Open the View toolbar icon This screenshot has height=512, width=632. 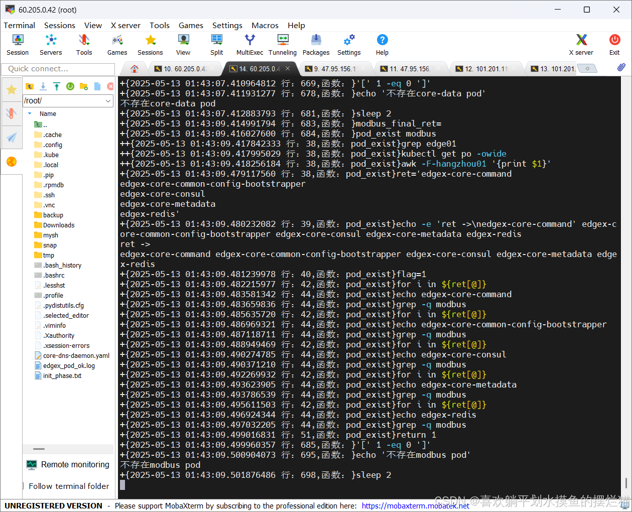(x=183, y=45)
